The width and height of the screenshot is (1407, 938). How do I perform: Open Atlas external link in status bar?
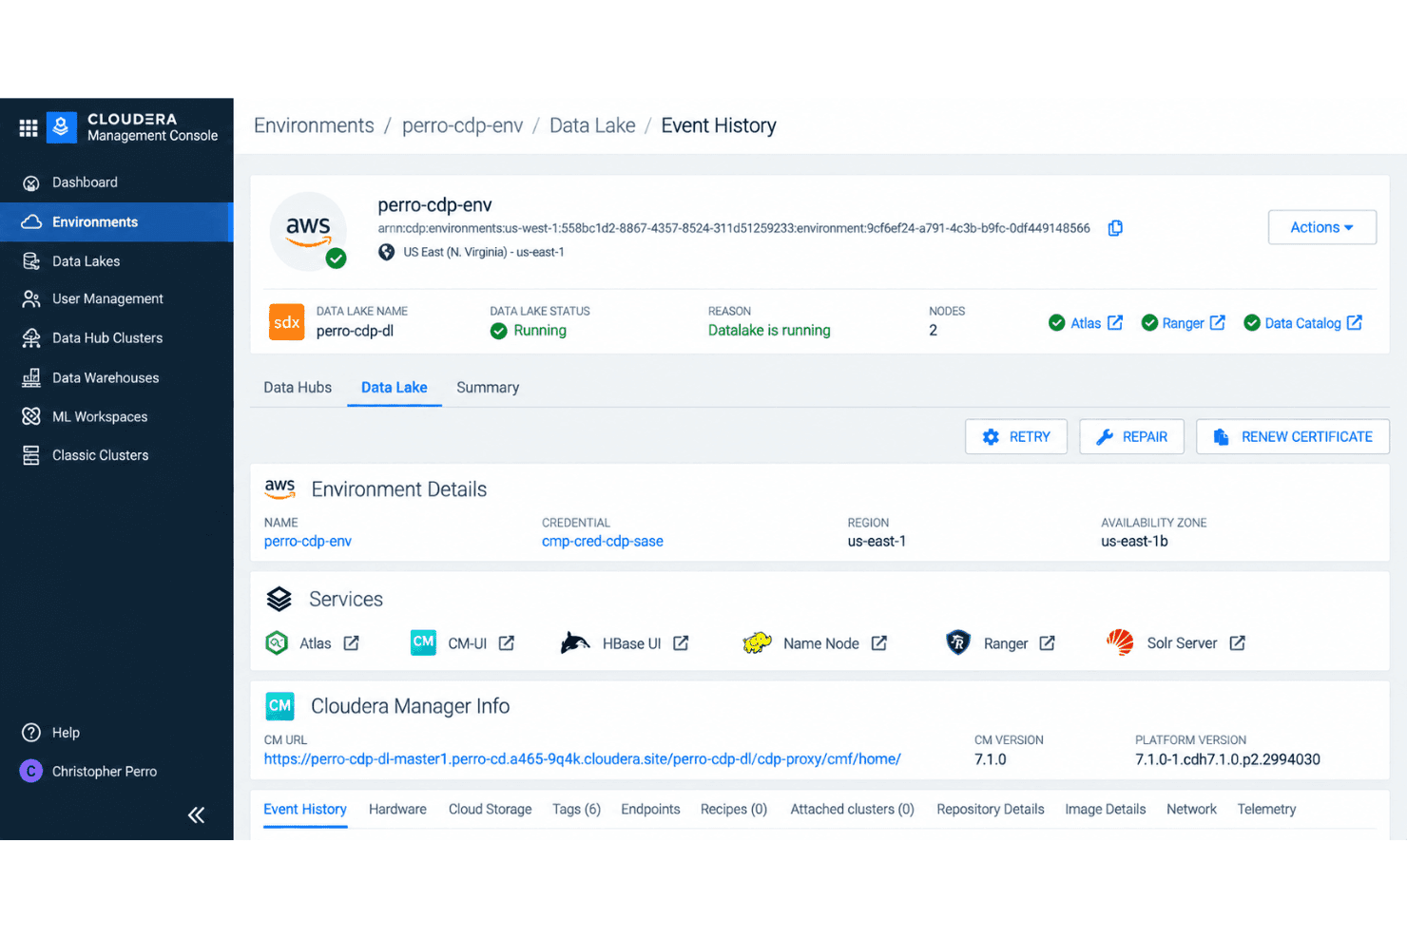coord(1115,323)
